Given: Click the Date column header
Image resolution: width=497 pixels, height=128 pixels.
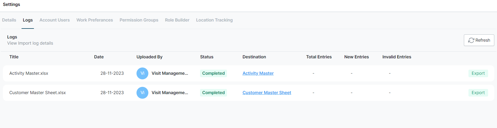Looking at the screenshot, I should tap(99, 57).
